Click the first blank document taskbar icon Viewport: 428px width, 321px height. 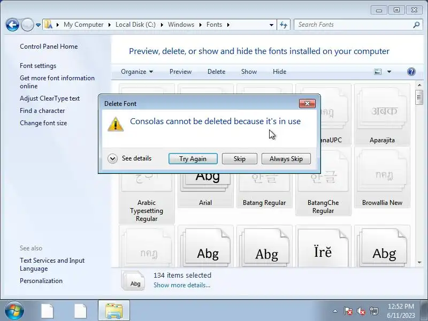pyautogui.click(x=47, y=311)
